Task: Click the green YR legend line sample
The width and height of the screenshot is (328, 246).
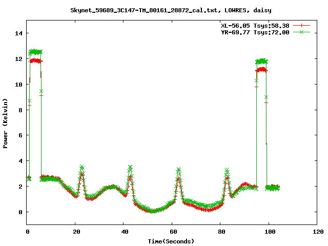Action: pos(301,32)
